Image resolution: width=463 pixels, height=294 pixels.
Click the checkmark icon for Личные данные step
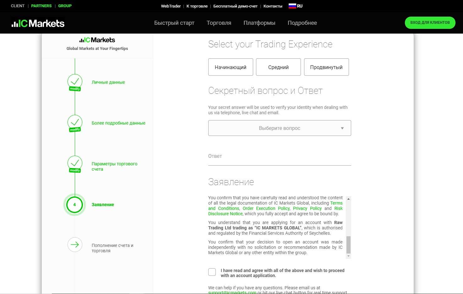click(75, 81)
